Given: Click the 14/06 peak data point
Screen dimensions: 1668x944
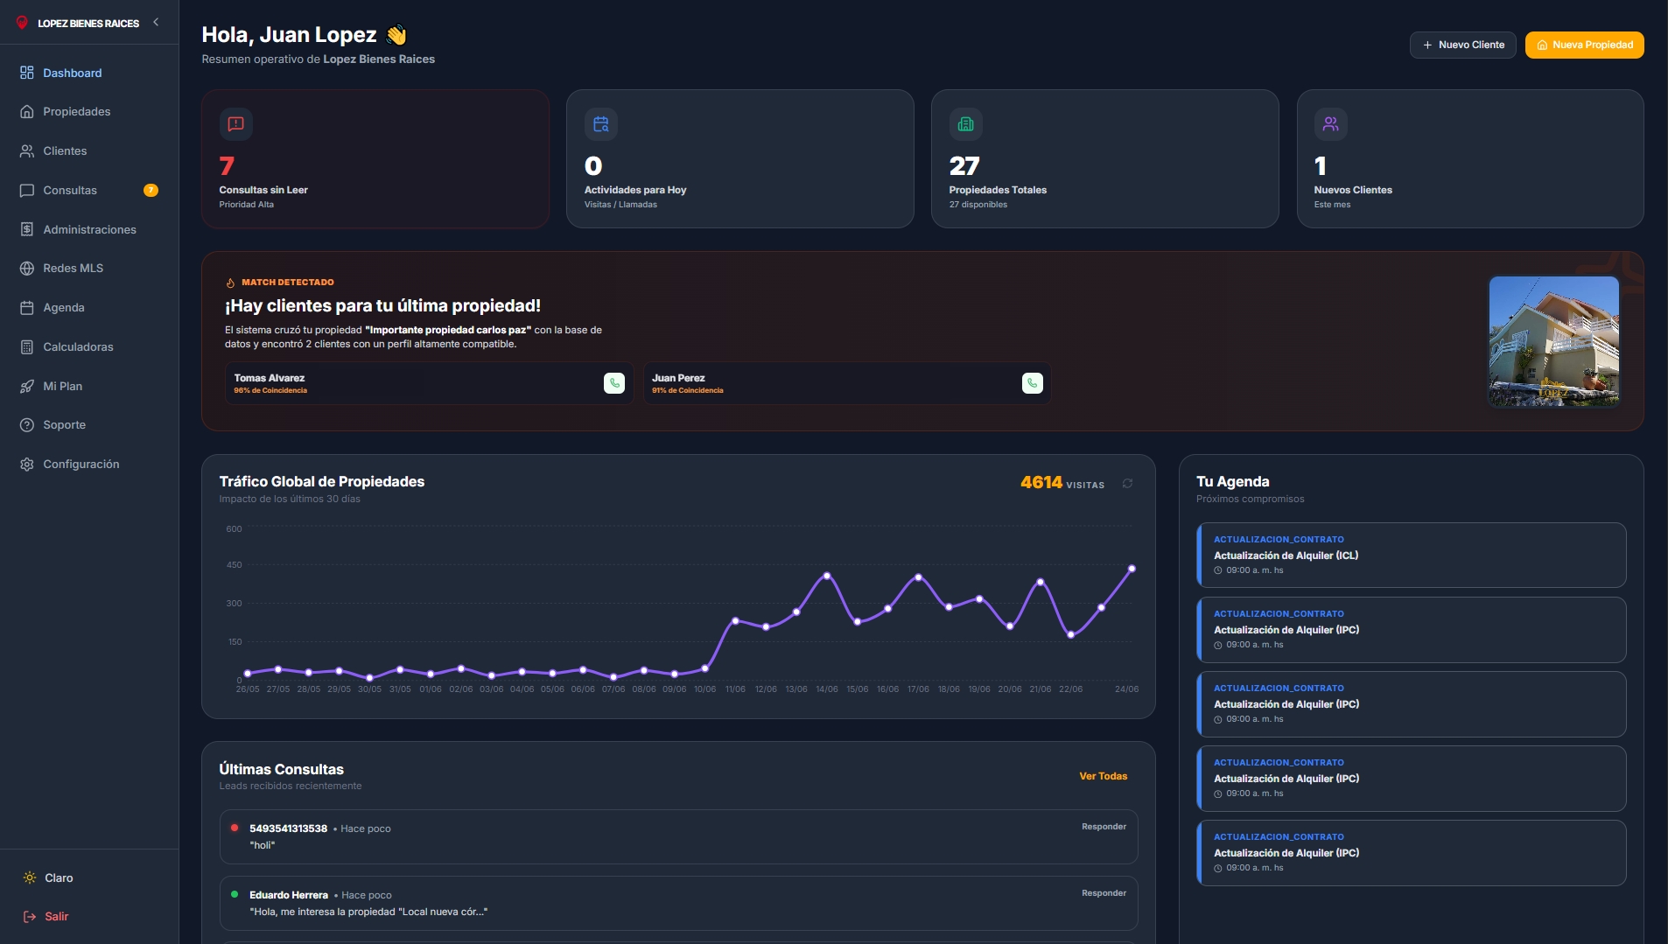Looking at the screenshot, I should 827,576.
